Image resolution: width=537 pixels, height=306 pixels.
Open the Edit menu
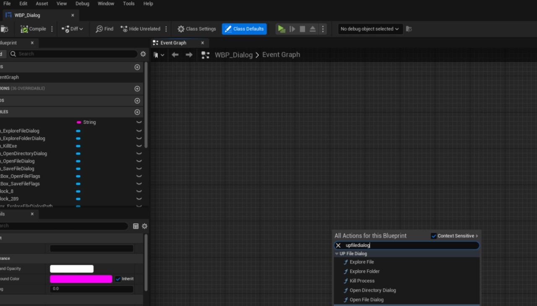(23, 3)
